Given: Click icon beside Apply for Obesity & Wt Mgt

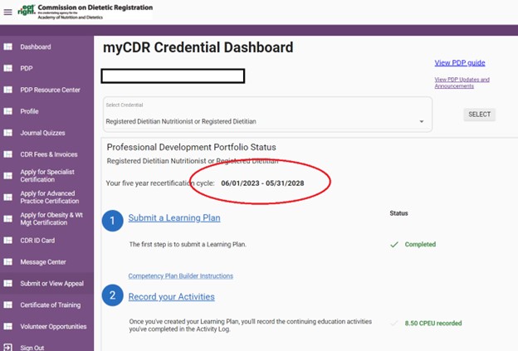Looking at the screenshot, I should pyautogui.click(x=8, y=218).
